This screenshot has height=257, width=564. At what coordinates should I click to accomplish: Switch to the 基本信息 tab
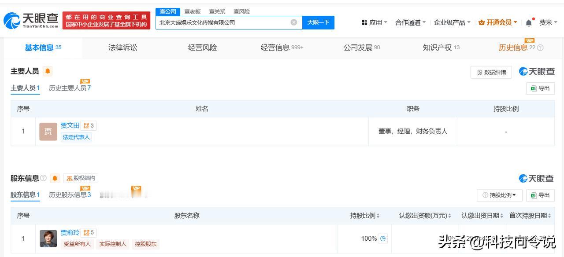pyautogui.click(x=43, y=48)
